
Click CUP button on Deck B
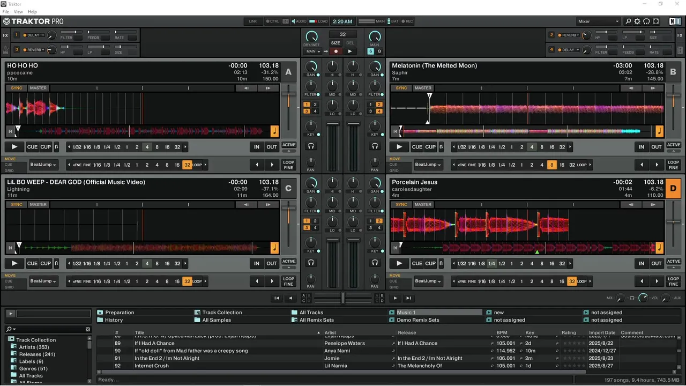coord(430,147)
